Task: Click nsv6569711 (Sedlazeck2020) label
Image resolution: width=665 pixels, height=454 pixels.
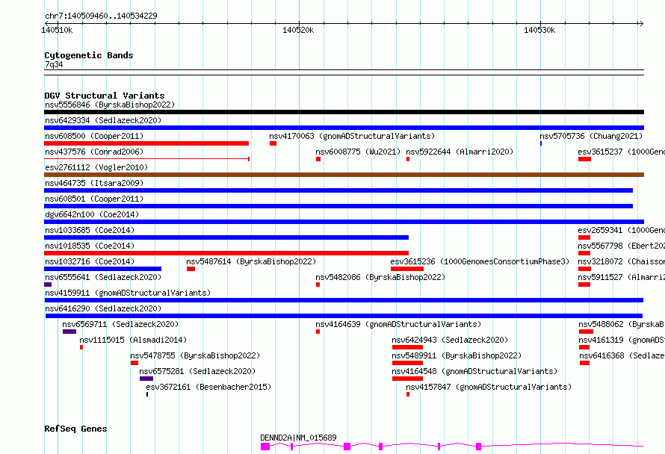Action: pyautogui.click(x=120, y=324)
